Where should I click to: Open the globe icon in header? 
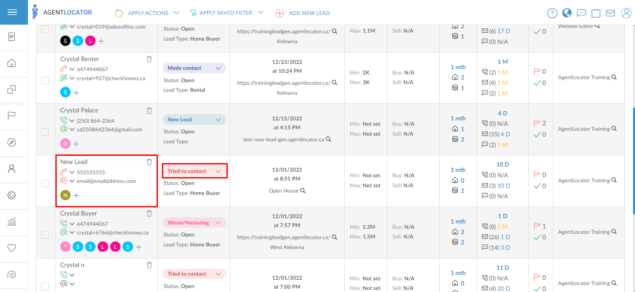coord(567,13)
